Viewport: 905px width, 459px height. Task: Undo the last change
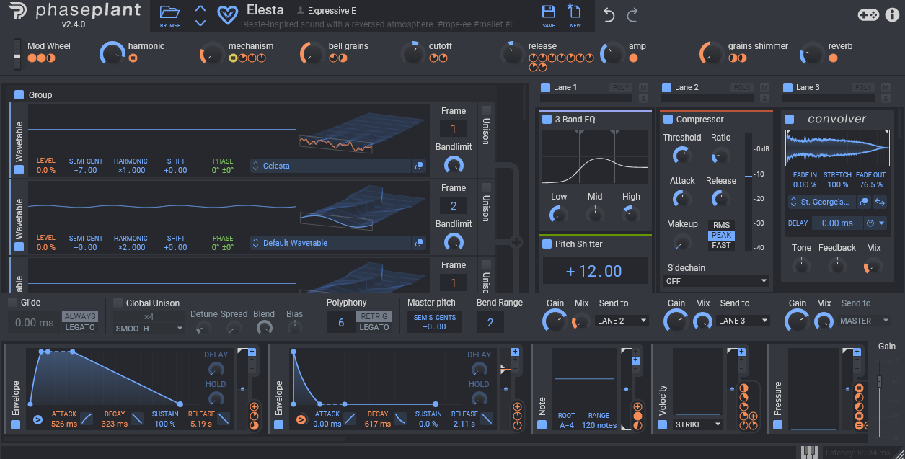(x=609, y=15)
